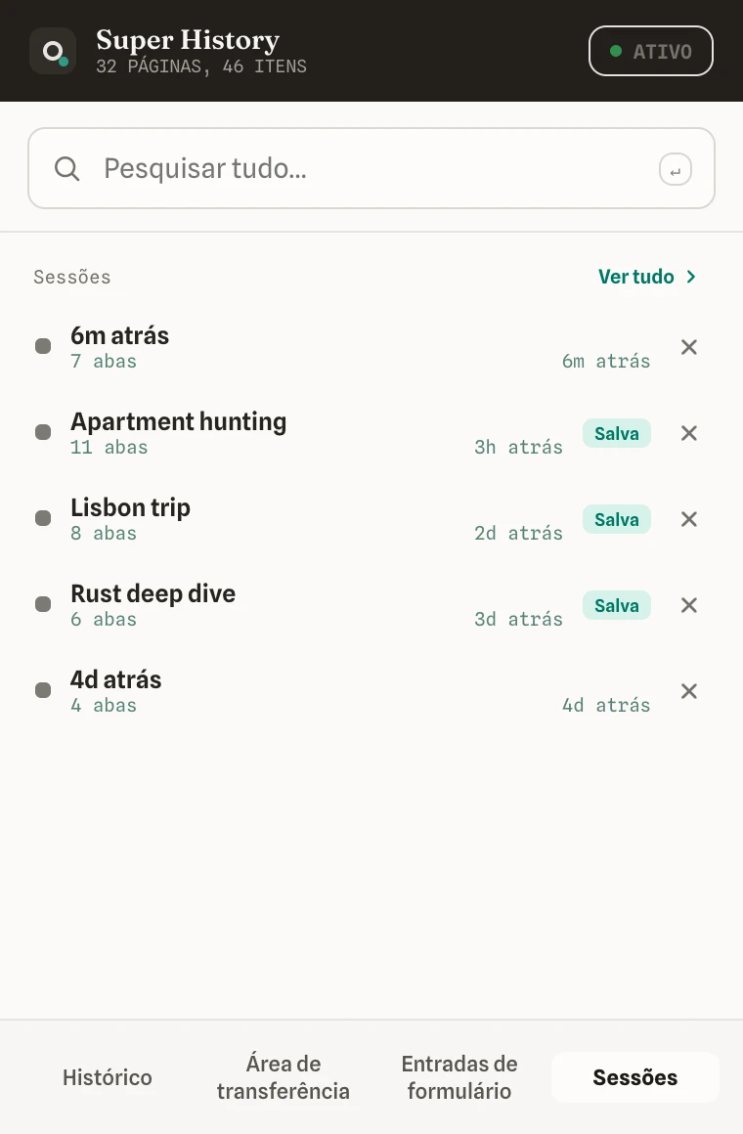Expand the Lisbon trip session bullet
The height and width of the screenshot is (1134, 743).
point(43,518)
